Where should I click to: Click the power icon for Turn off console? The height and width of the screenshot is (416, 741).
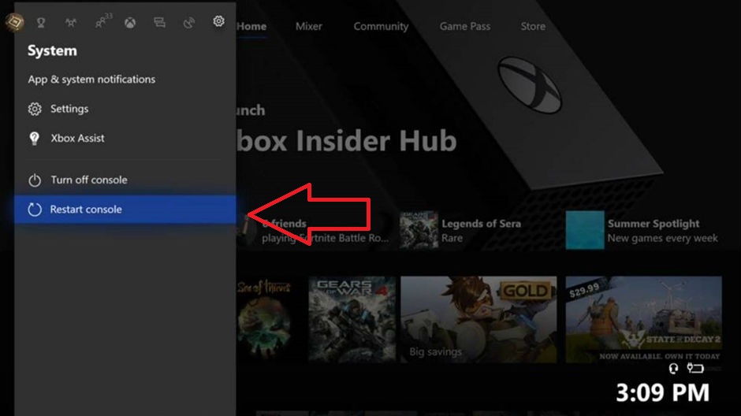[x=35, y=180]
